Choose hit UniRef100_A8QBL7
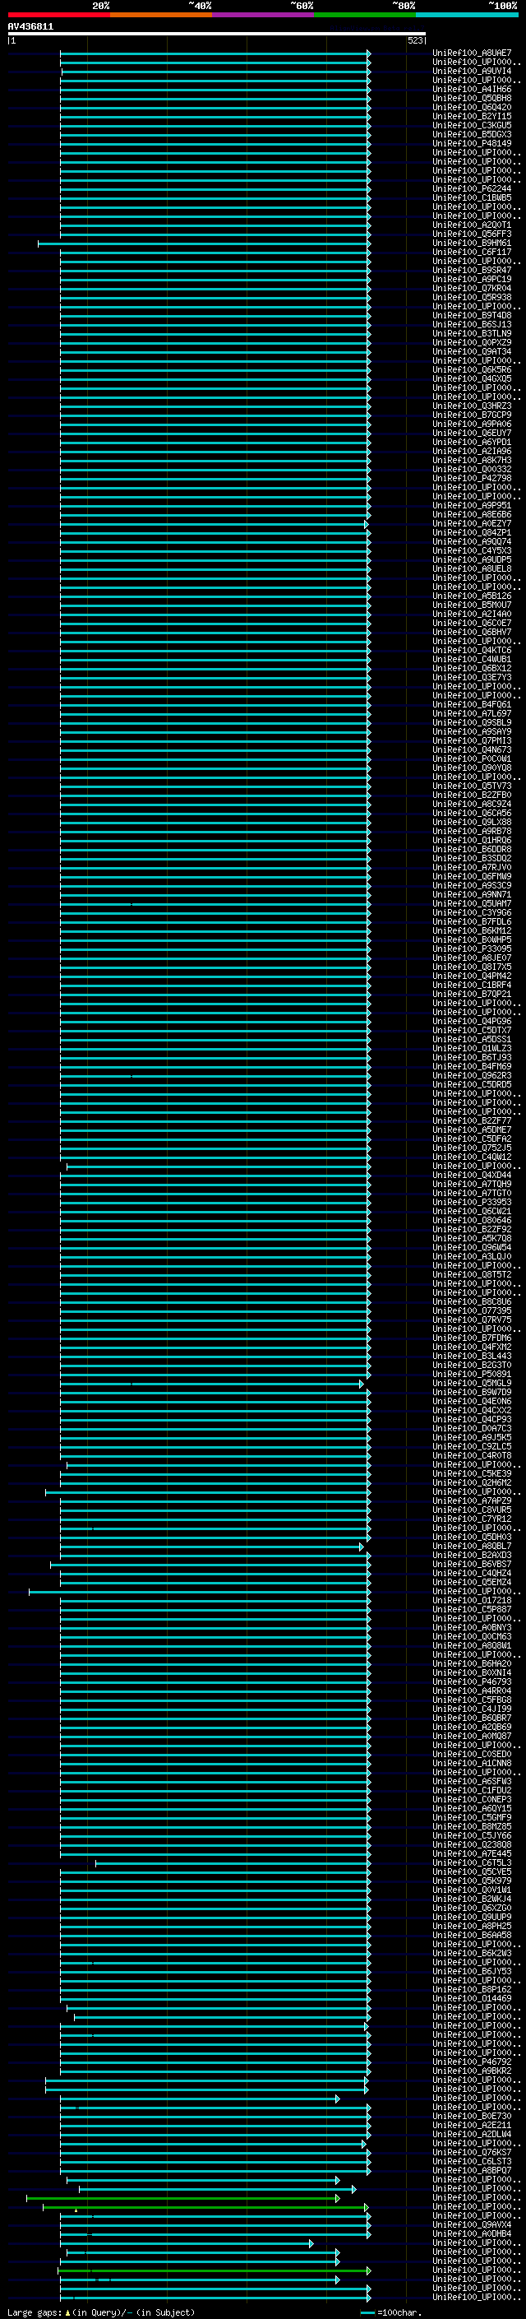 472,1546
